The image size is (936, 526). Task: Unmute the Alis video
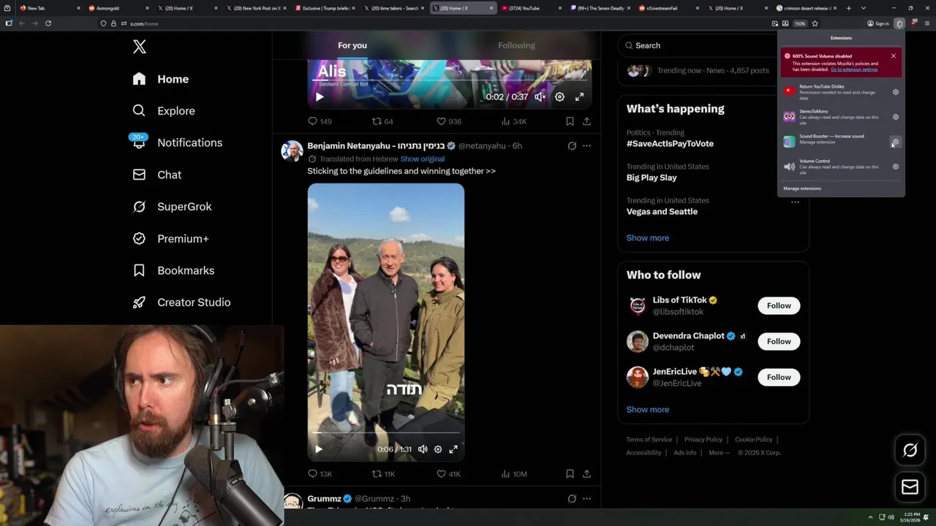pos(540,96)
